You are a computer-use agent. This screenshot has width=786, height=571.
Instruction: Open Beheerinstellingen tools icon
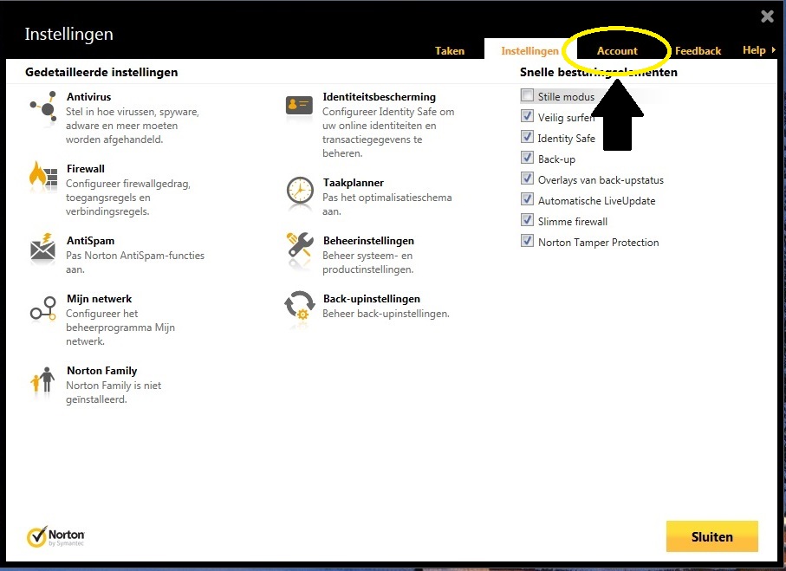(x=300, y=248)
